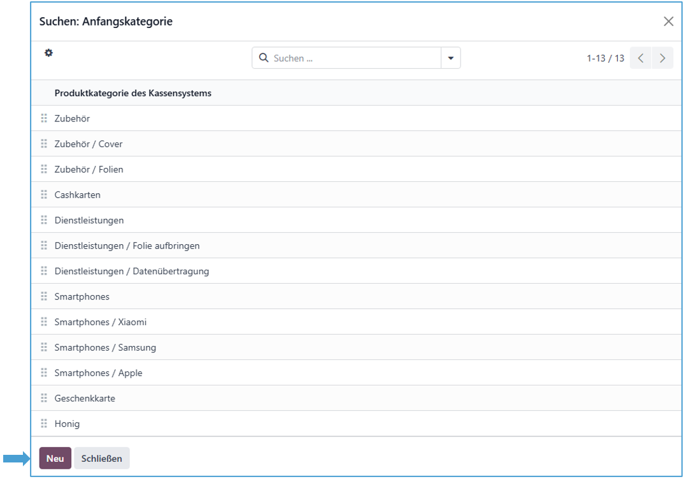The width and height of the screenshot is (684, 479).
Task: Go to the next page of results
Action: click(x=662, y=58)
